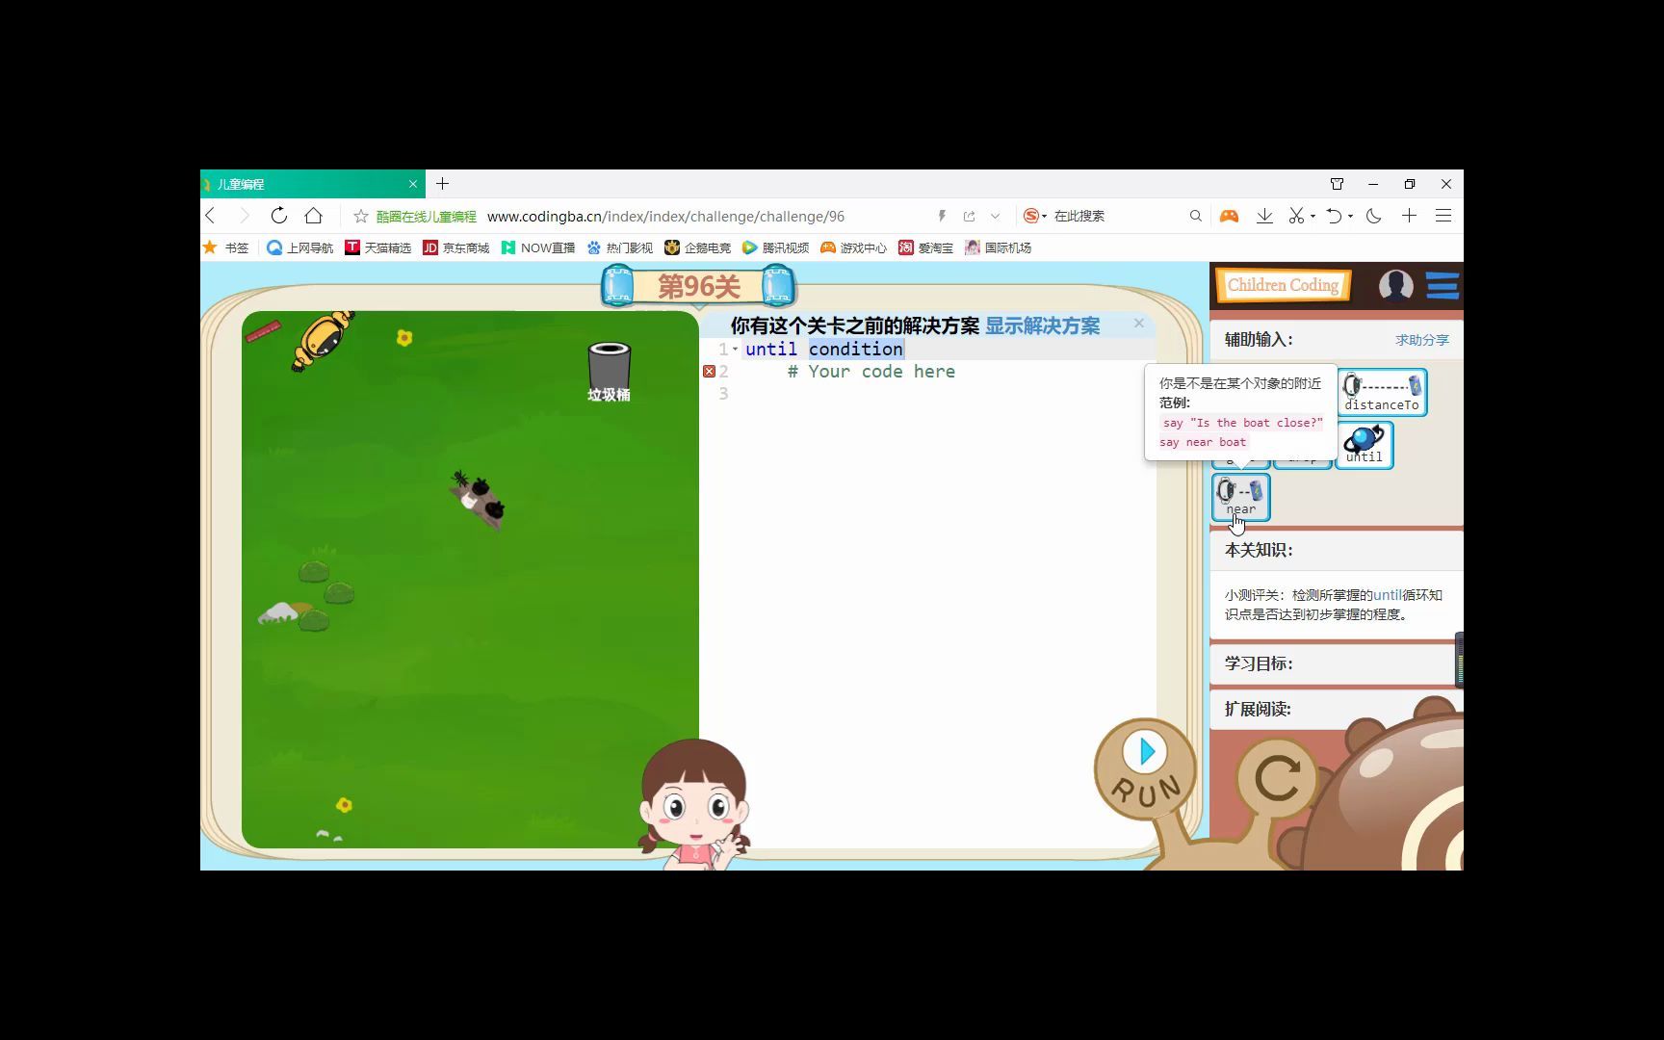Click the user avatar in Children Coding header
This screenshot has width=1664, height=1040.
pos(1394,285)
